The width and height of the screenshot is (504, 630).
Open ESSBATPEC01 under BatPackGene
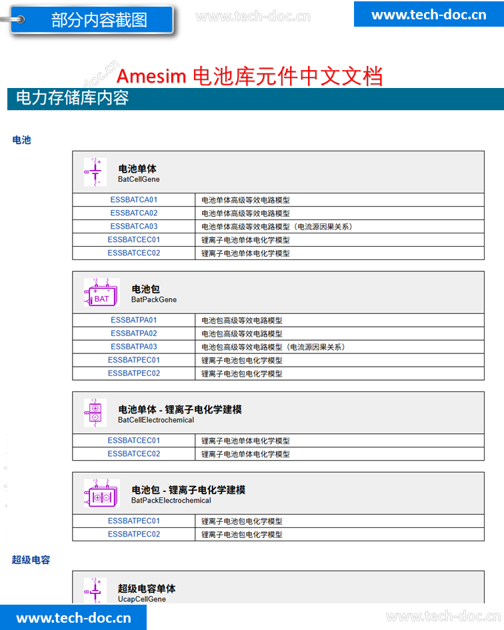tap(134, 360)
